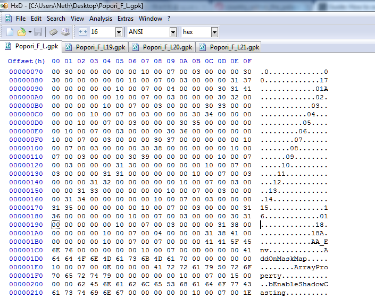Open the Extras menu
The height and width of the screenshot is (299, 375).
pyautogui.click(x=126, y=19)
